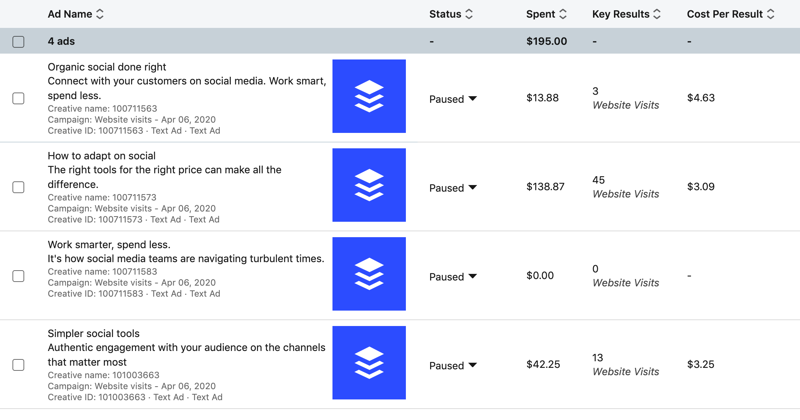Check the 'Organic social done right' ad
The width and height of the screenshot is (800, 420).
coord(18,98)
